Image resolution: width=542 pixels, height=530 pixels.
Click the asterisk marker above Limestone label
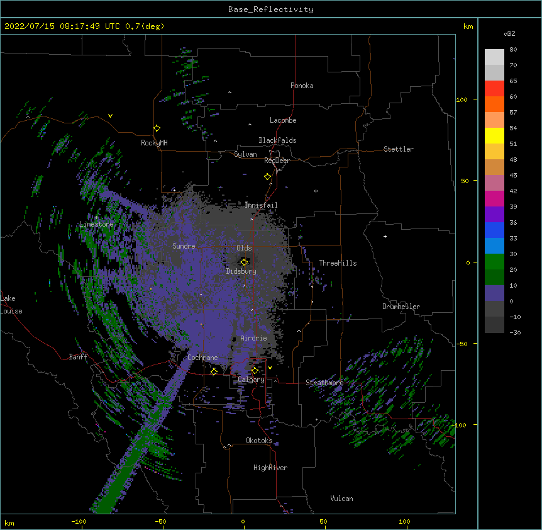pos(97,218)
